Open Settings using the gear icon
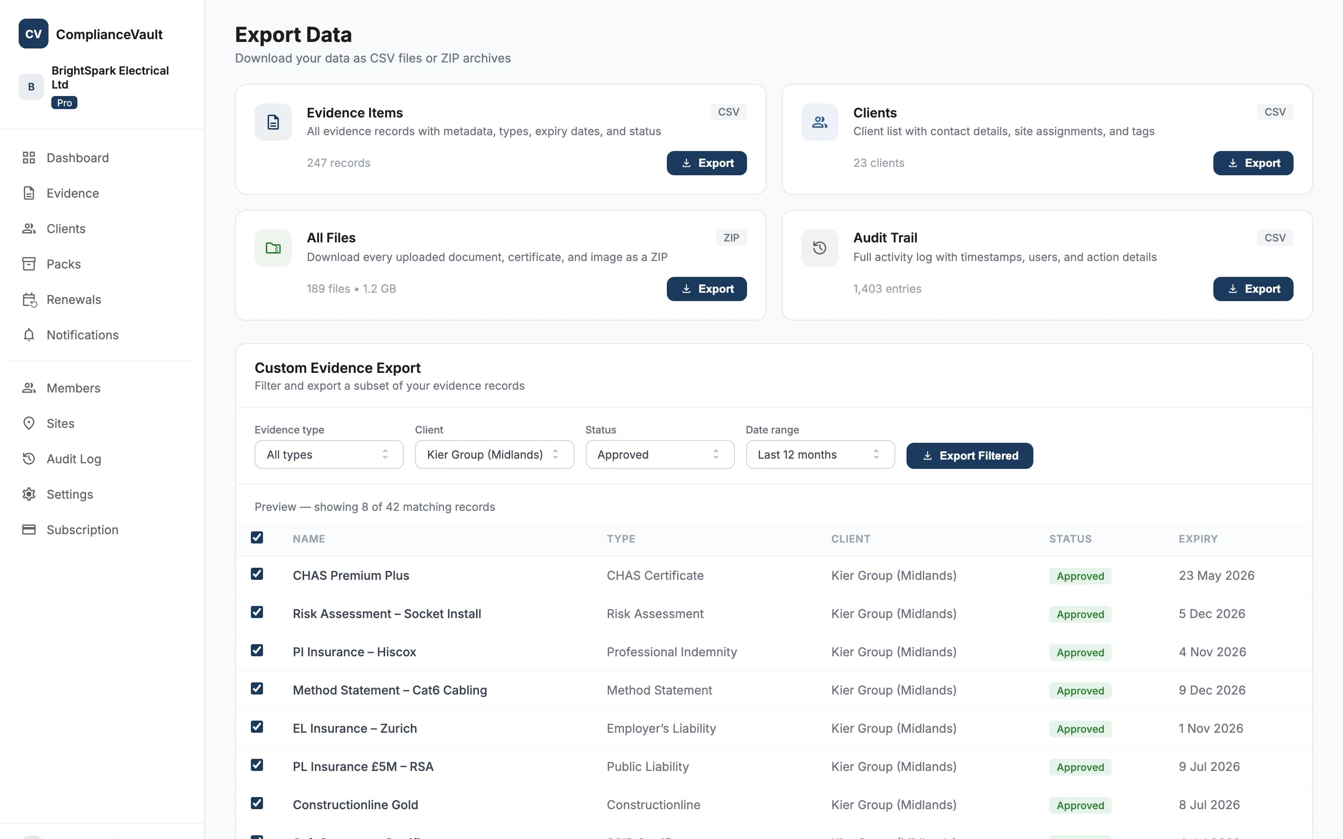The width and height of the screenshot is (1343, 839). [x=29, y=494]
